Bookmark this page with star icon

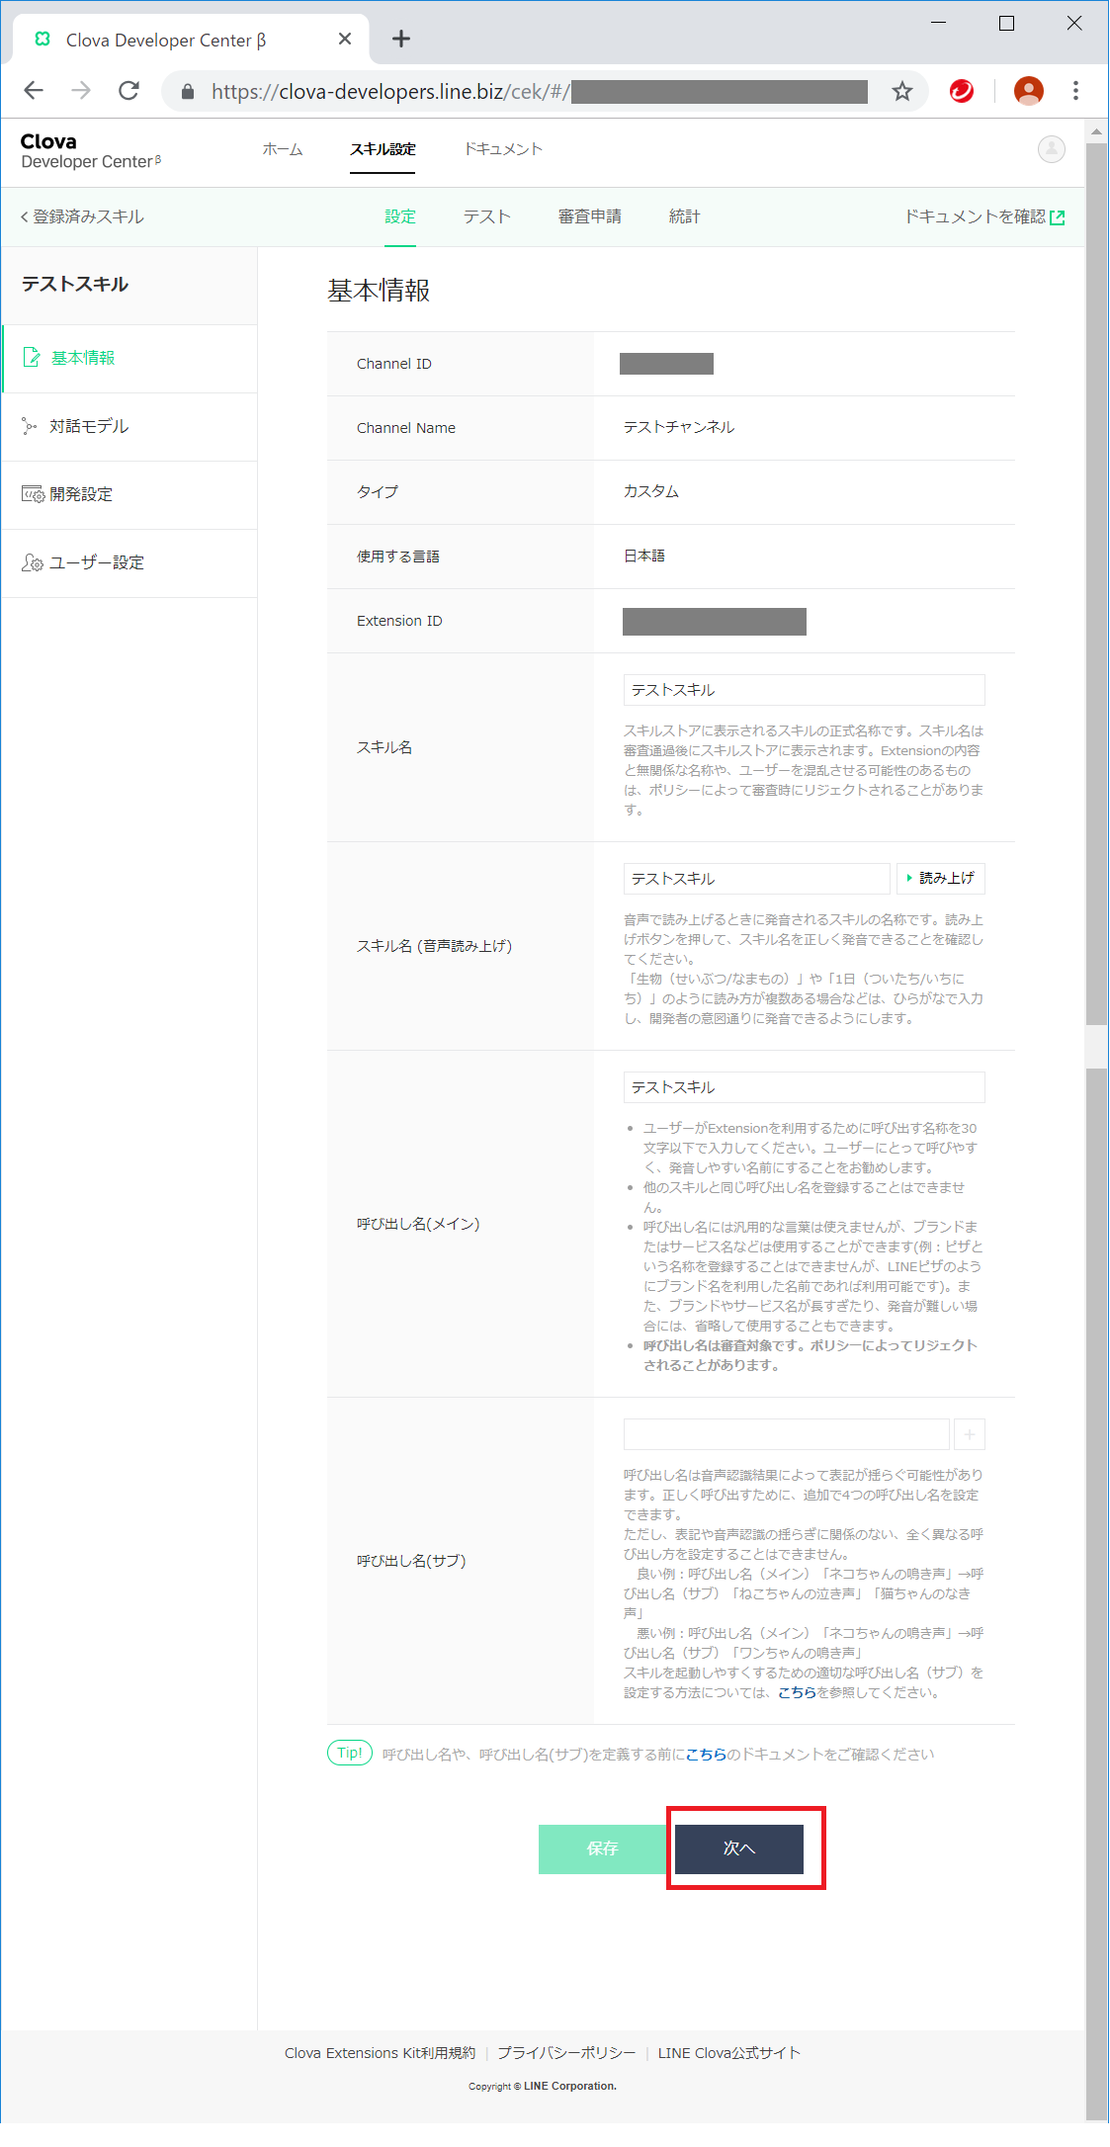pyautogui.click(x=901, y=91)
